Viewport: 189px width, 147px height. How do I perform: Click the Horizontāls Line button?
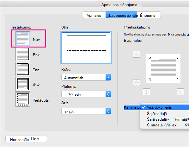click(26, 139)
